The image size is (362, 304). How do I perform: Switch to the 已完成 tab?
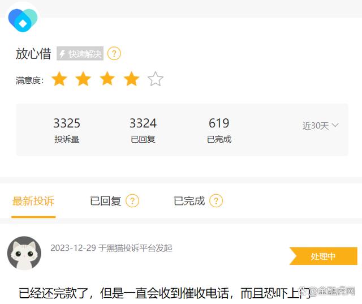coord(189,201)
